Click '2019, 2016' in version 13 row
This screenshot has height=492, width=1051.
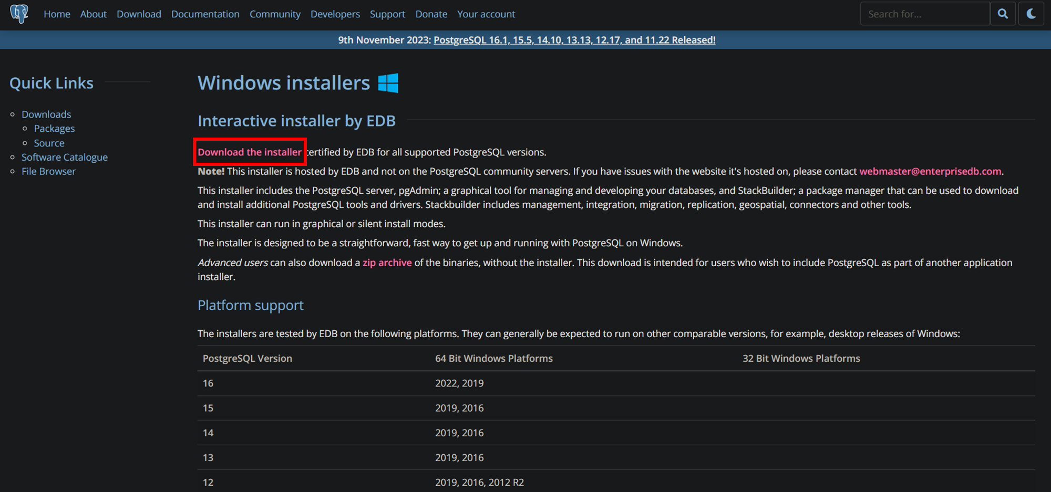pyautogui.click(x=459, y=457)
